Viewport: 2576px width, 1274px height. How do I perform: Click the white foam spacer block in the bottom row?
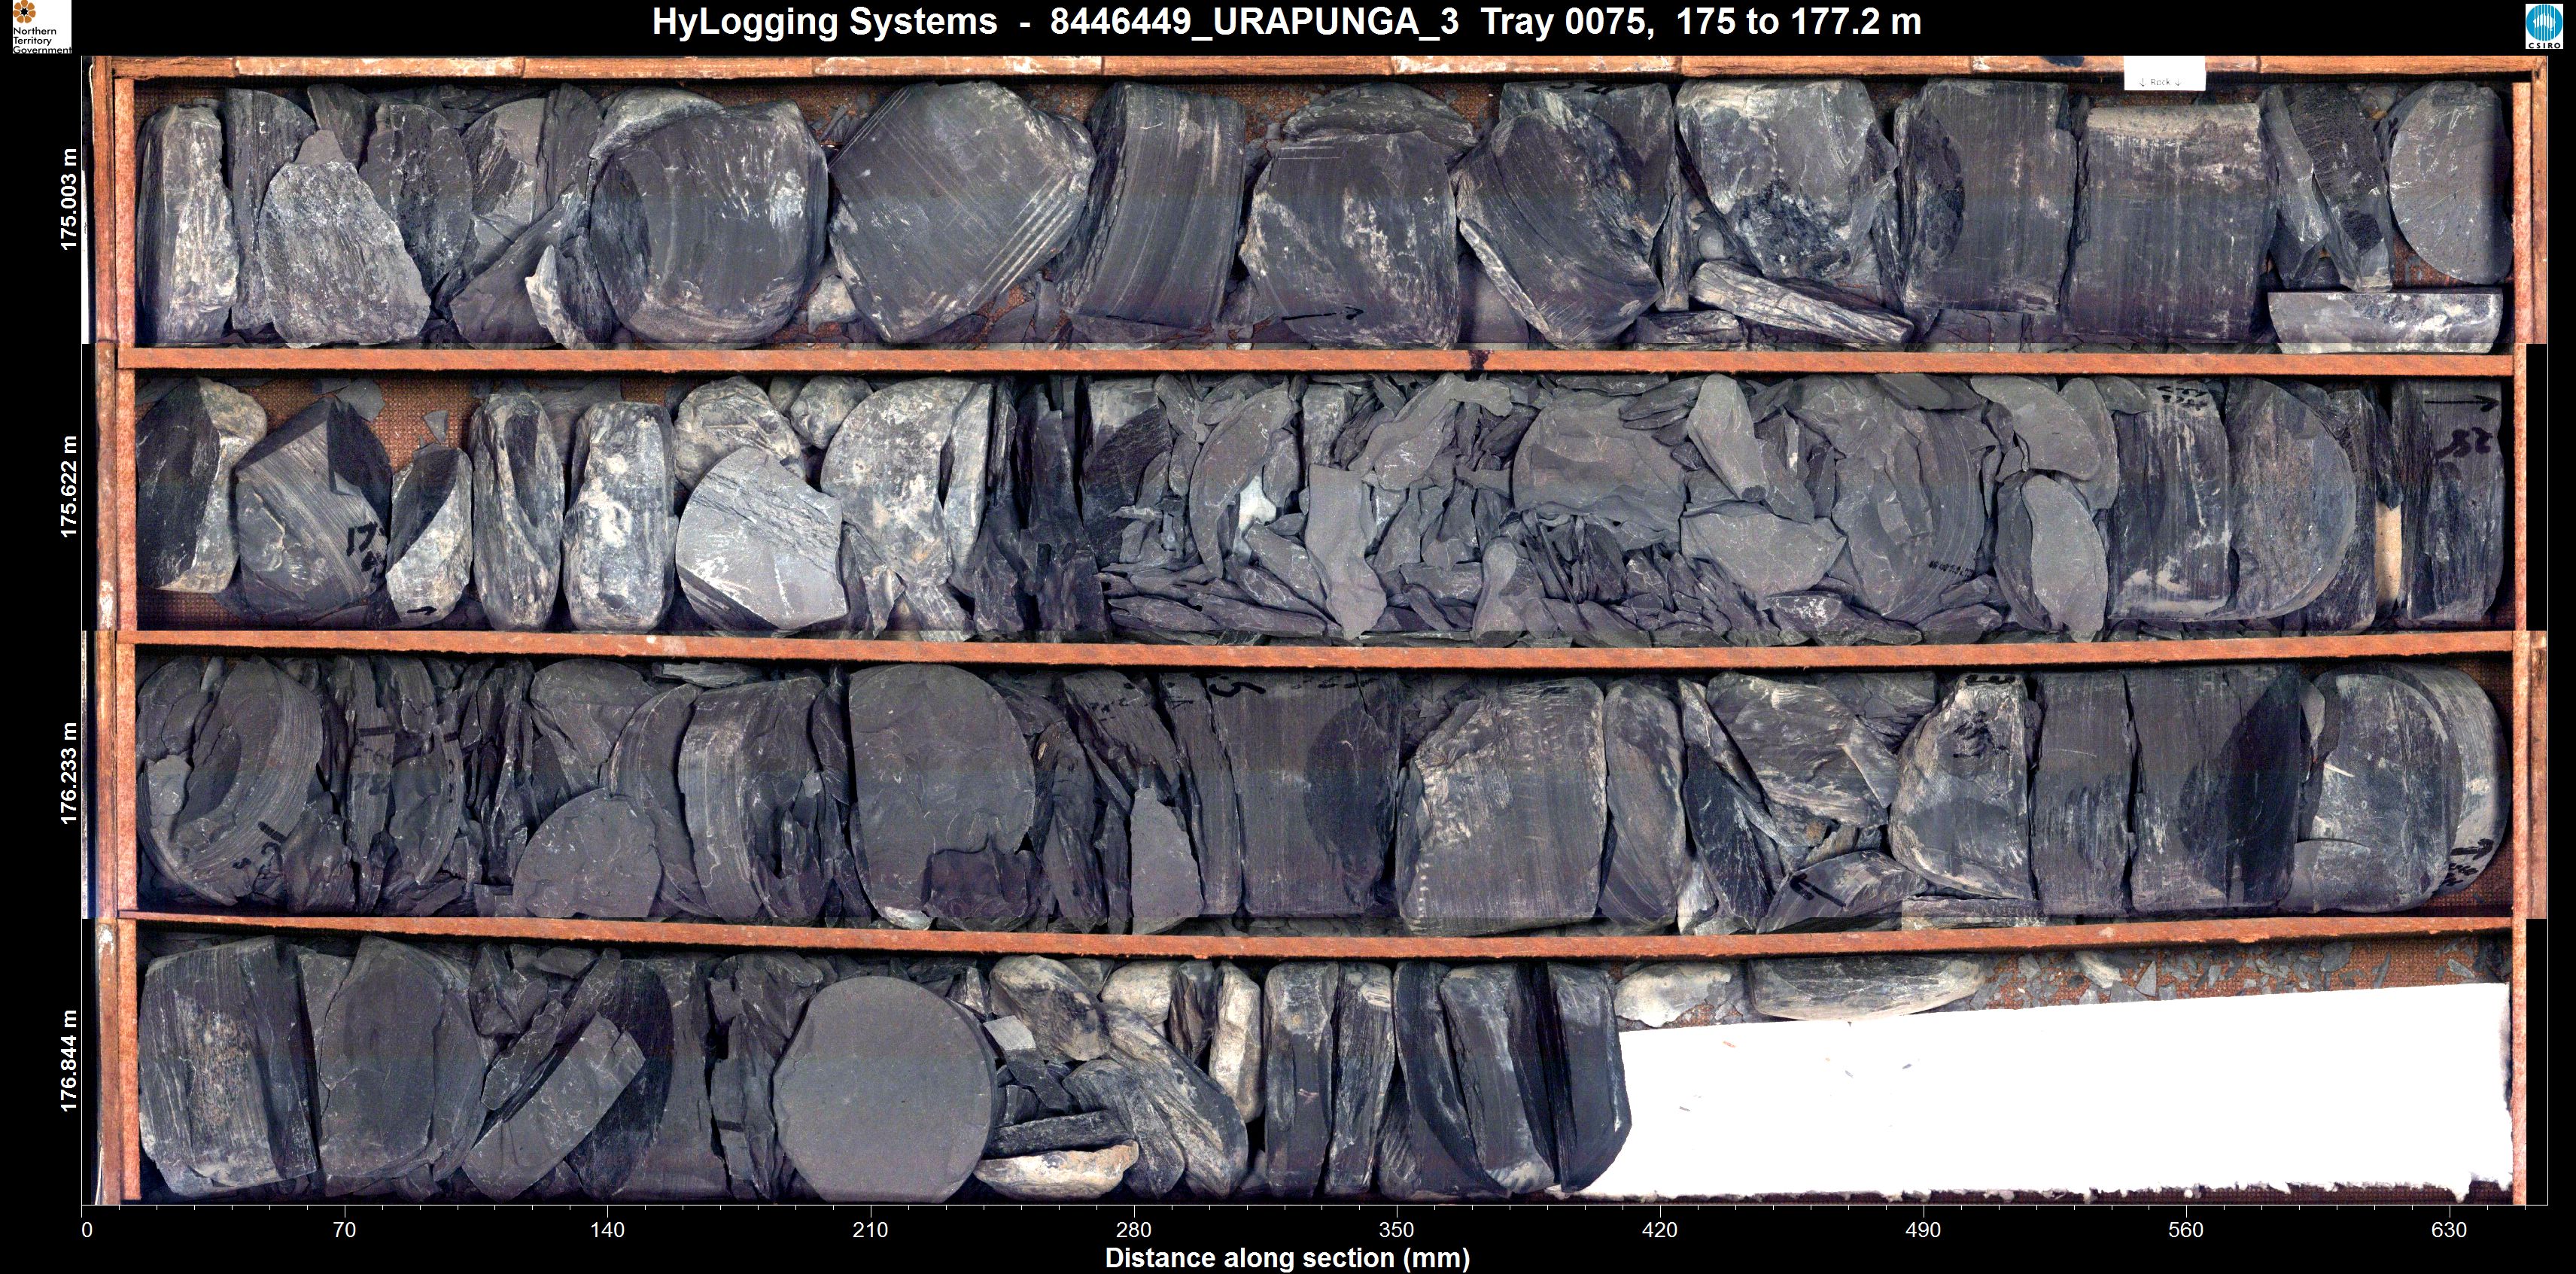coord(2060,1095)
